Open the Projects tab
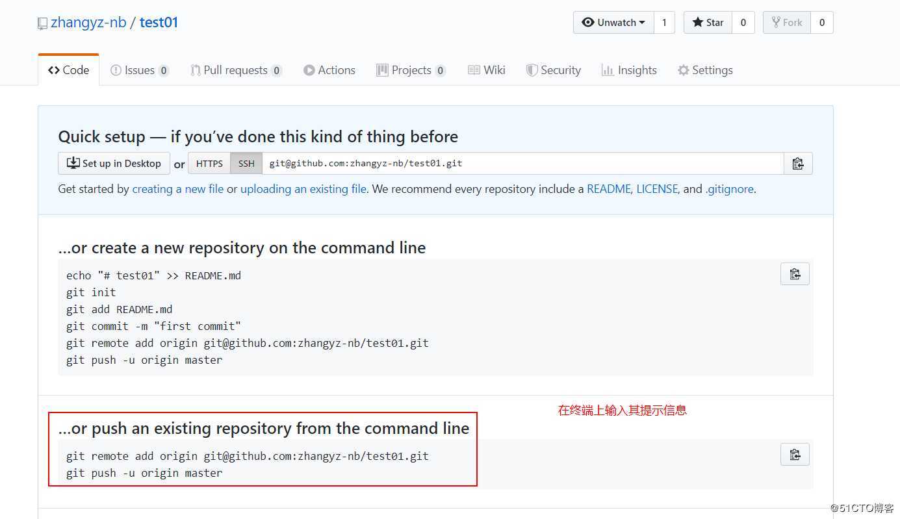The height and width of the screenshot is (519, 900). pyautogui.click(x=411, y=70)
